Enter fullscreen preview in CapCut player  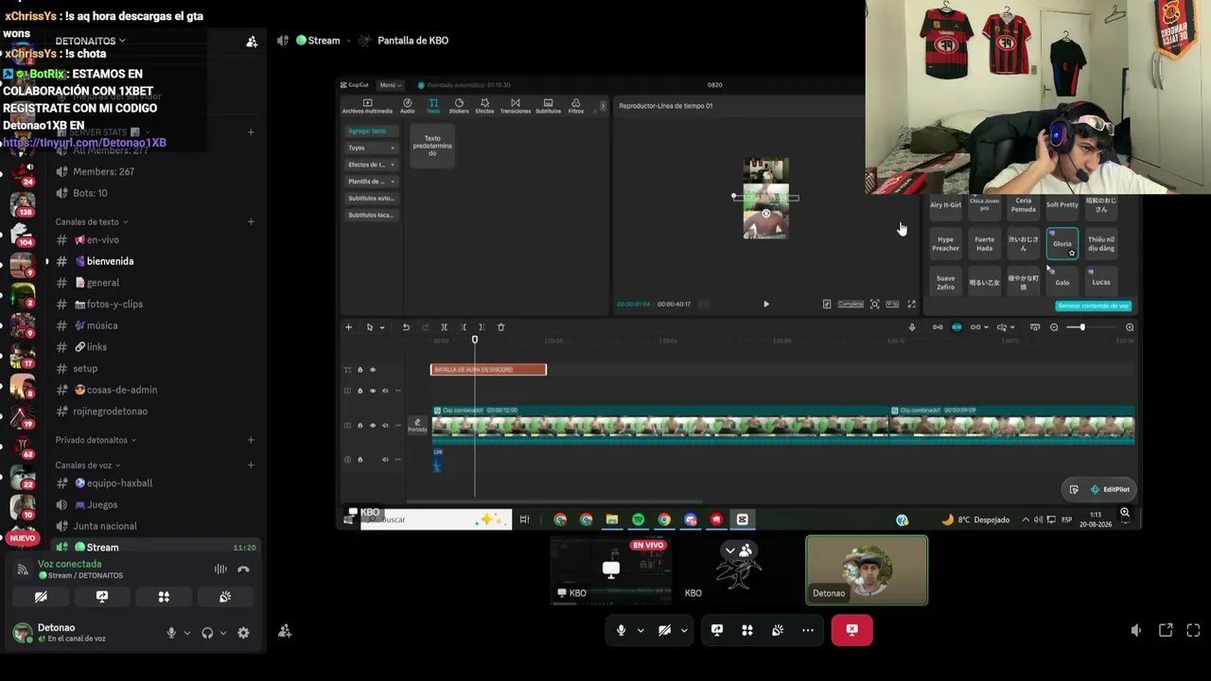(x=912, y=305)
